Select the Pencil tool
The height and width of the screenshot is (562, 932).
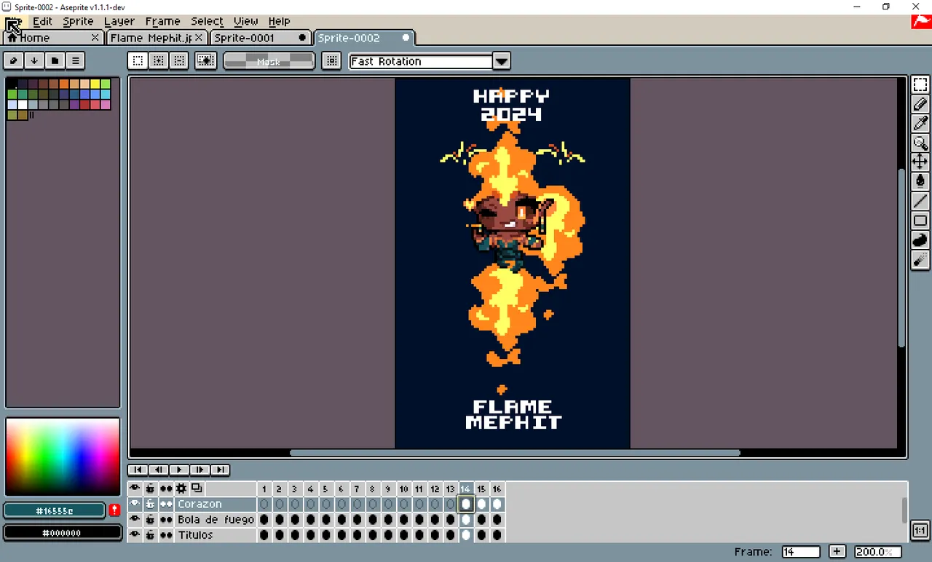(920, 104)
